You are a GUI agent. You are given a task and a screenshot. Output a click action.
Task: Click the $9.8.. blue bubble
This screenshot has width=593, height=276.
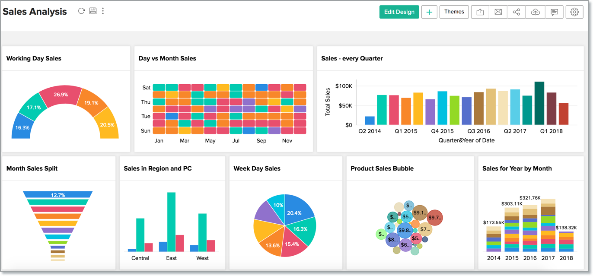(405, 230)
